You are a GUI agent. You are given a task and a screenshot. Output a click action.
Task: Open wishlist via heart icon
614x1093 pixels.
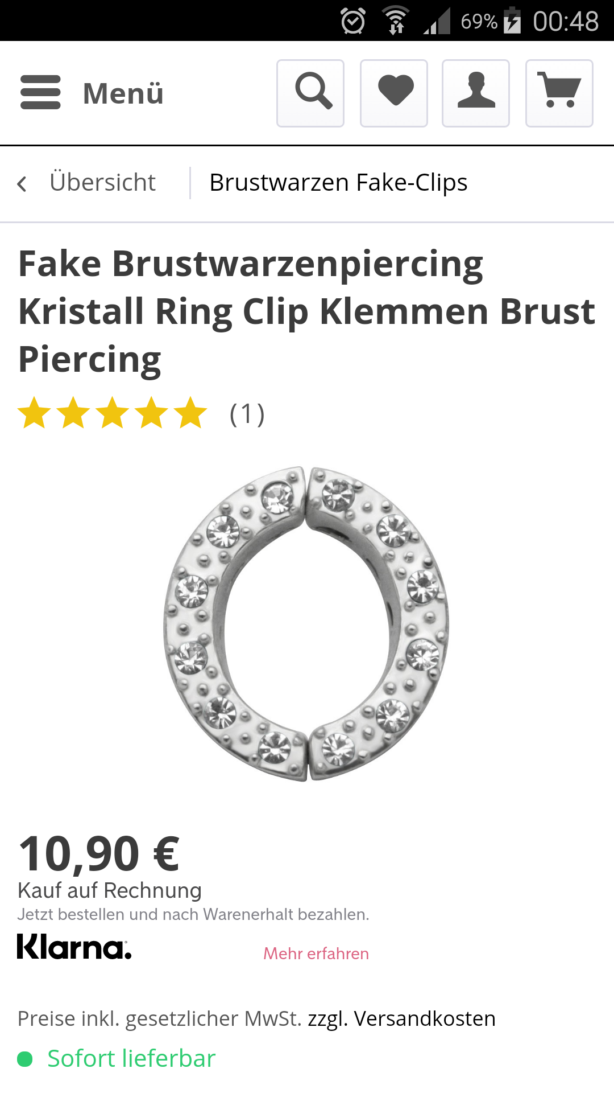click(x=394, y=93)
